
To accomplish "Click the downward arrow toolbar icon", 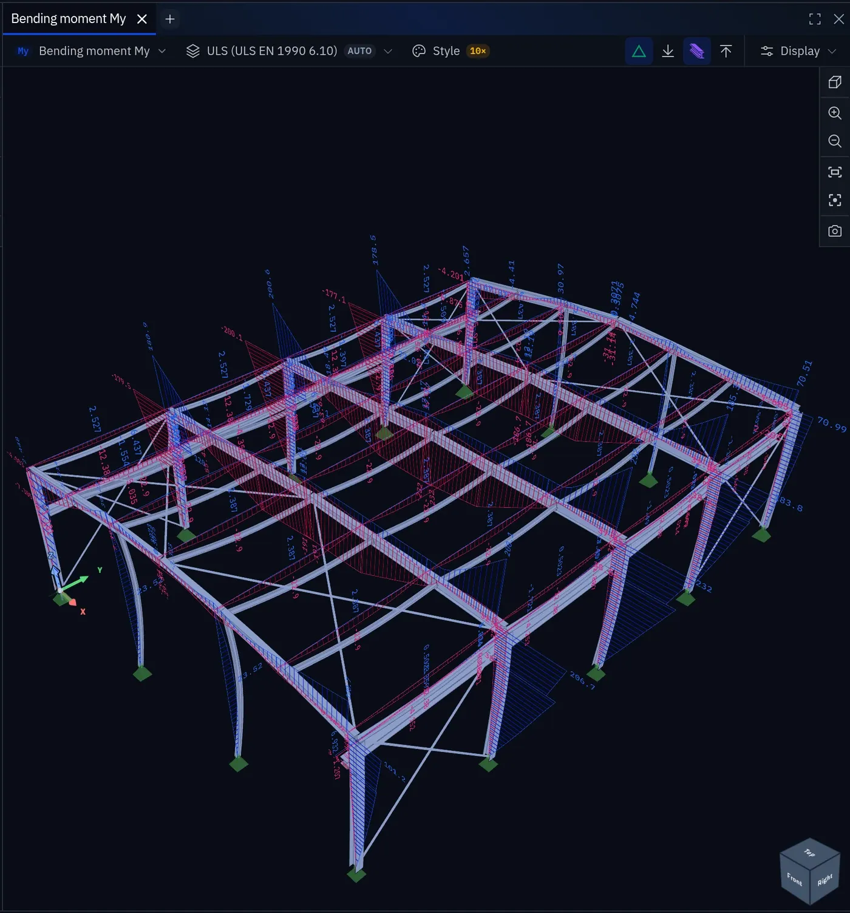I will (668, 51).
